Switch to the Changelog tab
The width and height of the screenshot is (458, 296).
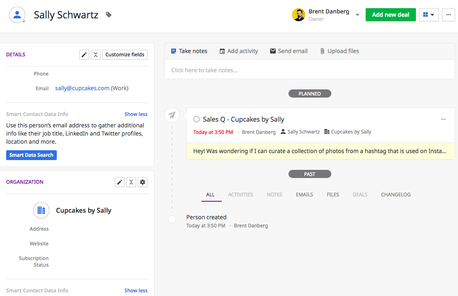pos(395,195)
